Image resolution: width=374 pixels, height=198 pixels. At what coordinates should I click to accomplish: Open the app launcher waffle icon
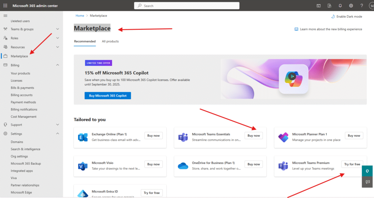tap(5, 5)
